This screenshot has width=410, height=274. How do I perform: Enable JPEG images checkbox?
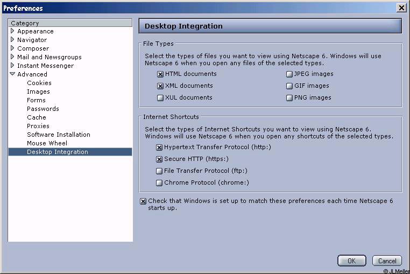click(x=289, y=74)
